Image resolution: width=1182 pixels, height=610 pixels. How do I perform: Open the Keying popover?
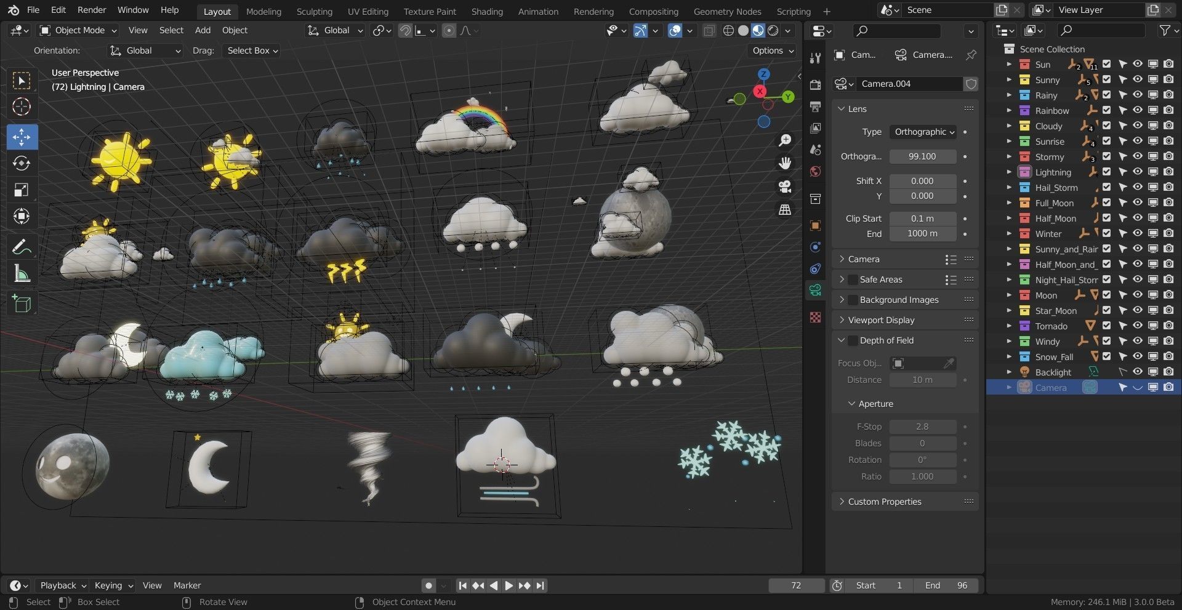tap(113, 585)
